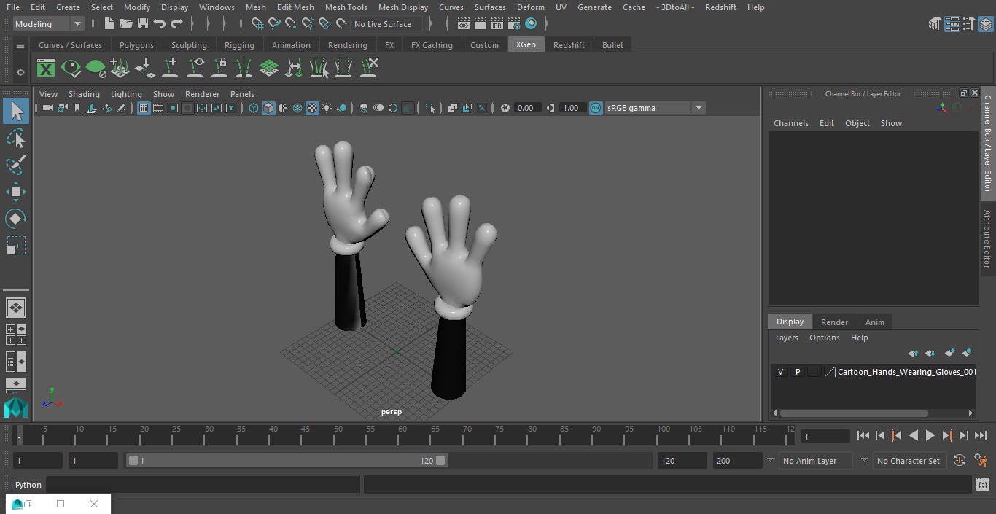Toggle the sRGB view transform round button
The width and height of the screenshot is (996, 514).
[x=596, y=108]
